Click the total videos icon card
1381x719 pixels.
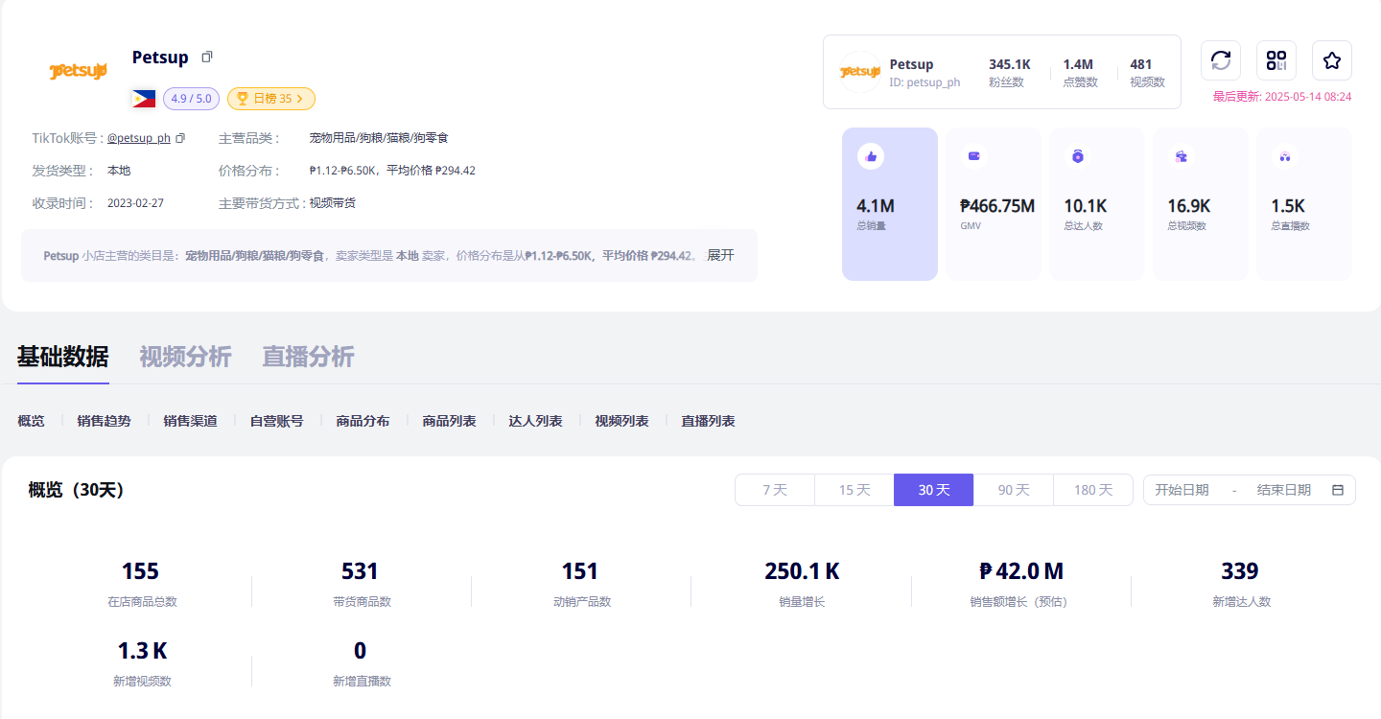[x=1201, y=204]
